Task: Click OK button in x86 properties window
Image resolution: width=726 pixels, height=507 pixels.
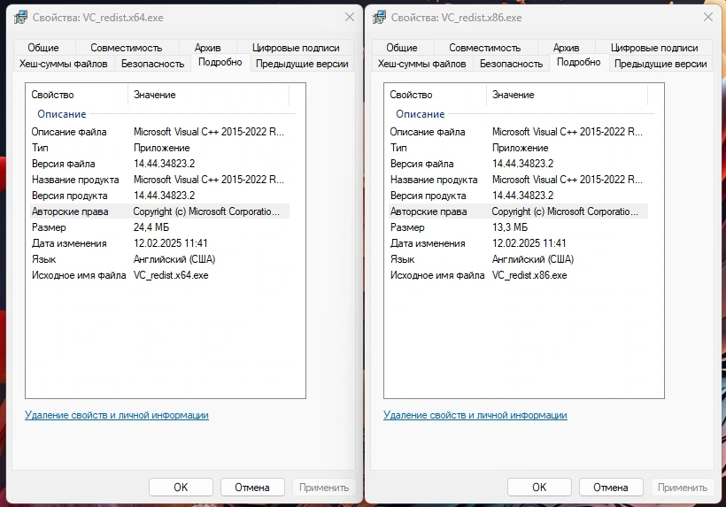Action: 539,488
